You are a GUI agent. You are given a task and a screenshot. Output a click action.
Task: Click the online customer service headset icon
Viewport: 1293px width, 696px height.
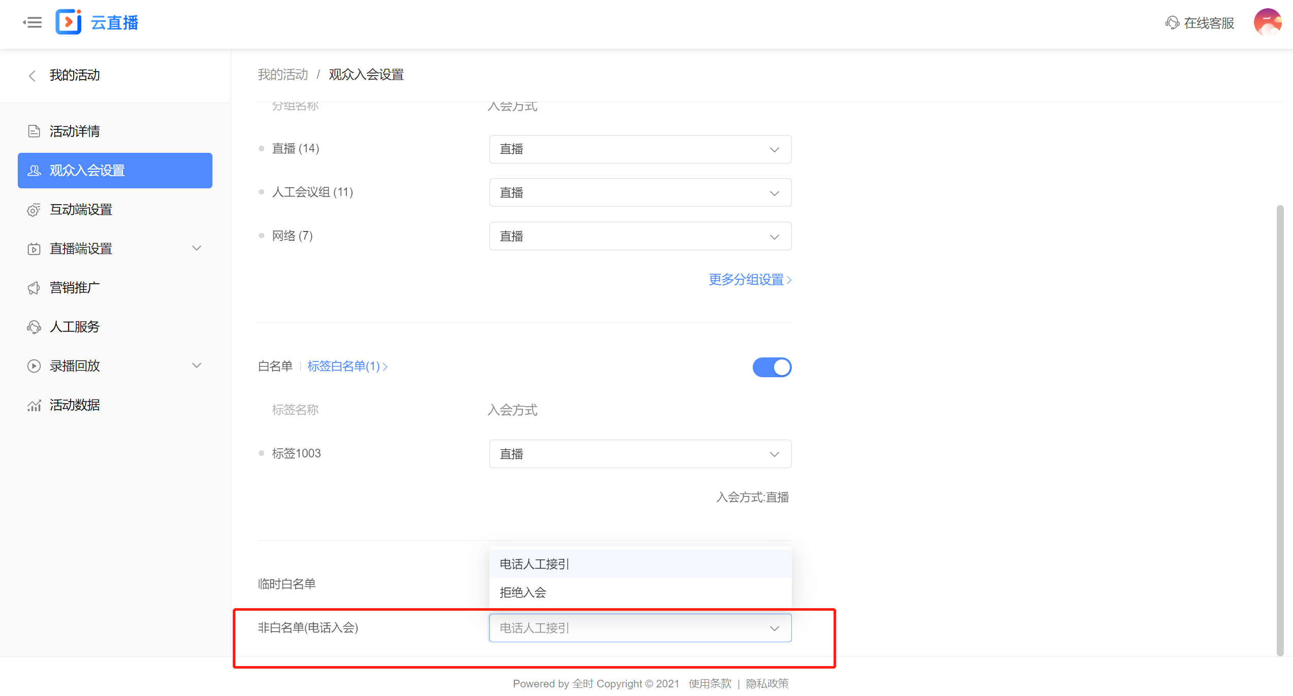click(1172, 23)
